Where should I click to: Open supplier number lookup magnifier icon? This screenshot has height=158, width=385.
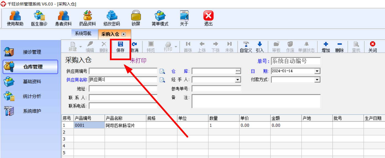pyautogui.click(x=162, y=71)
